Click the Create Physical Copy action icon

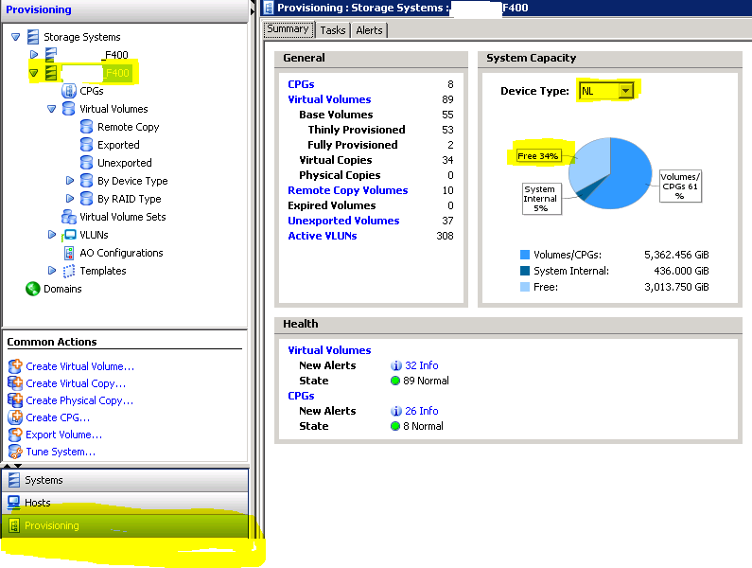tap(15, 400)
